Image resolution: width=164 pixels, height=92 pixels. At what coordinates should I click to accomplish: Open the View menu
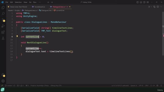25,2
